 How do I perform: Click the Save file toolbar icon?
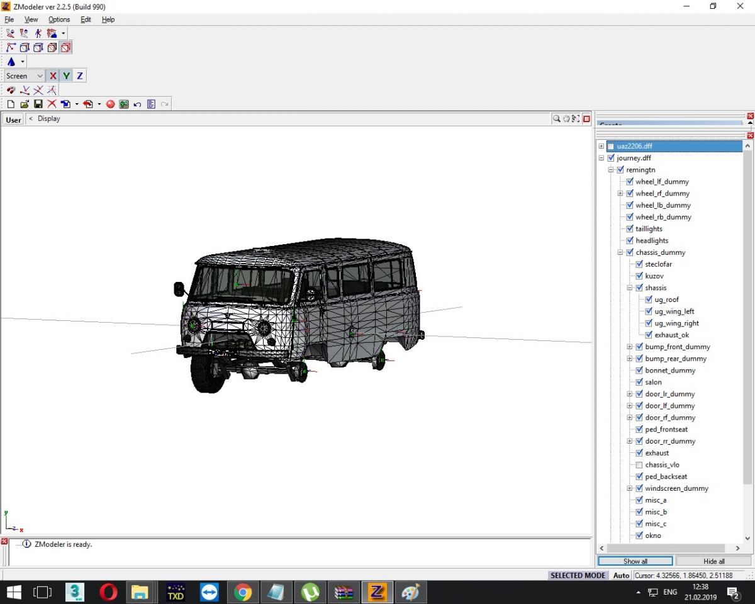coord(38,104)
